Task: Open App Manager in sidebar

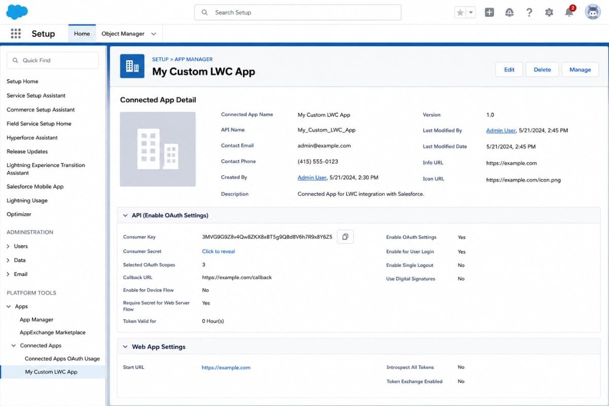Action: 37,320
